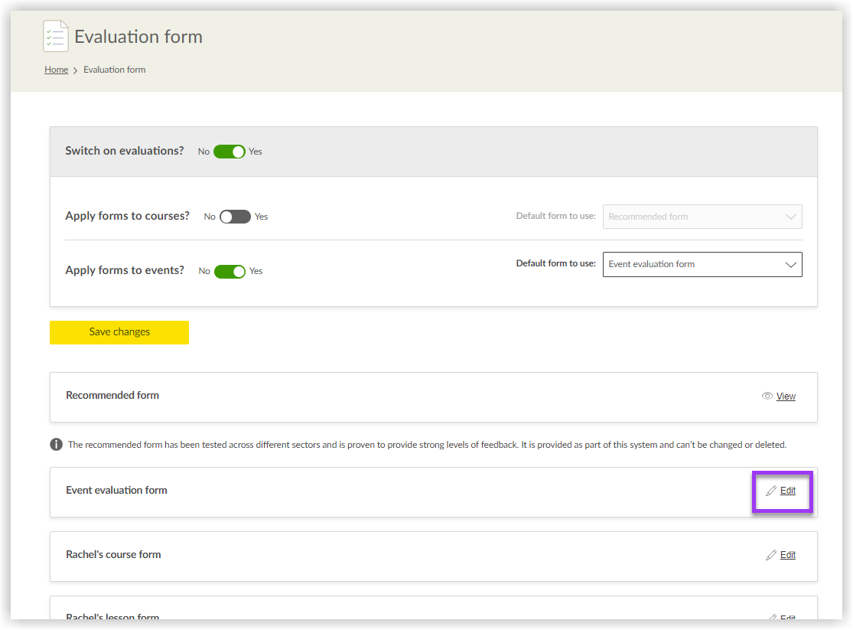Click the eye icon beside Recommended form
The image size is (853, 630).
tap(767, 397)
